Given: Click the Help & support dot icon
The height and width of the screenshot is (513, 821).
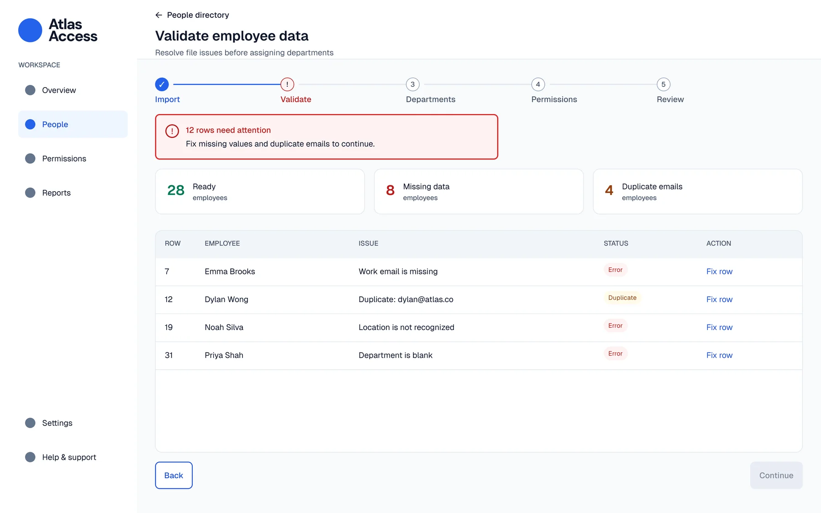Looking at the screenshot, I should (30, 457).
